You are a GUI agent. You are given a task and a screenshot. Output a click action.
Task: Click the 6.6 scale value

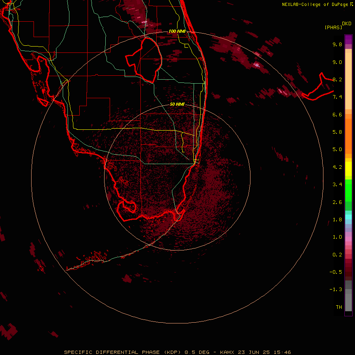(337, 114)
